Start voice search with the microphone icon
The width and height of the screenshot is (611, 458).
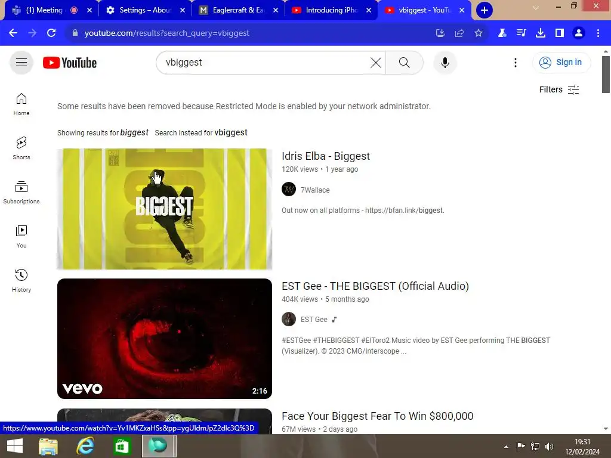click(445, 62)
